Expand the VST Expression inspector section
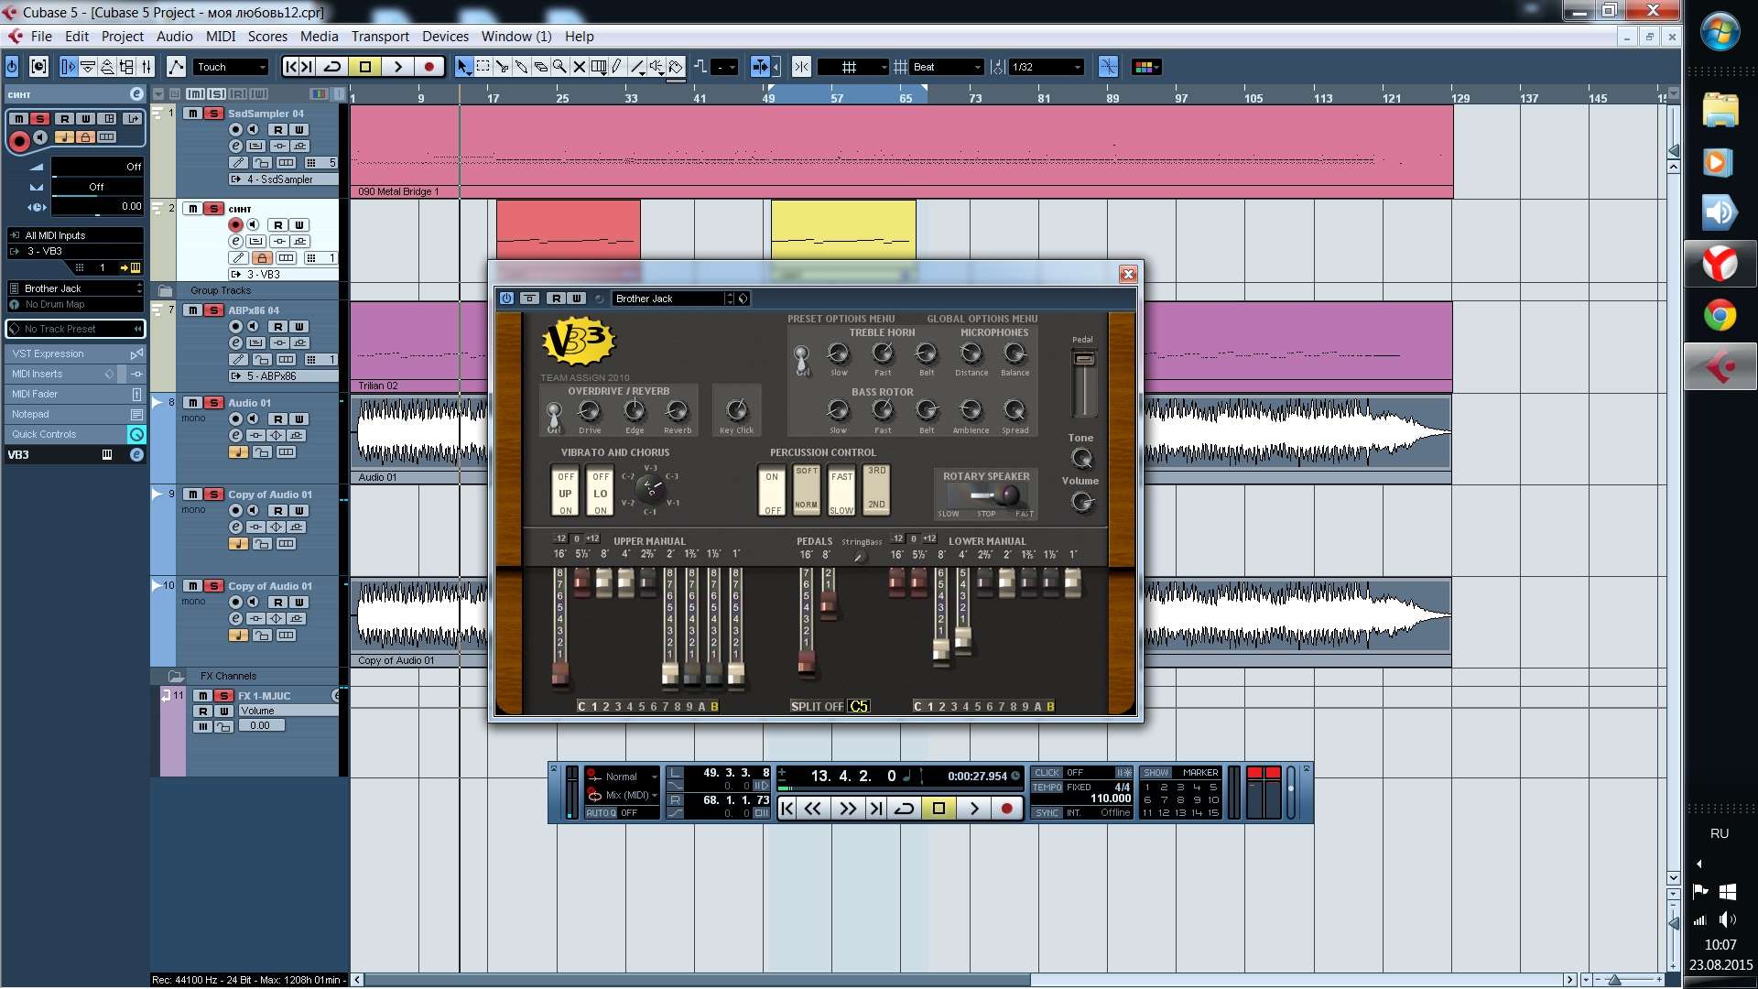Screen dimensions: 1758x989 coord(75,353)
